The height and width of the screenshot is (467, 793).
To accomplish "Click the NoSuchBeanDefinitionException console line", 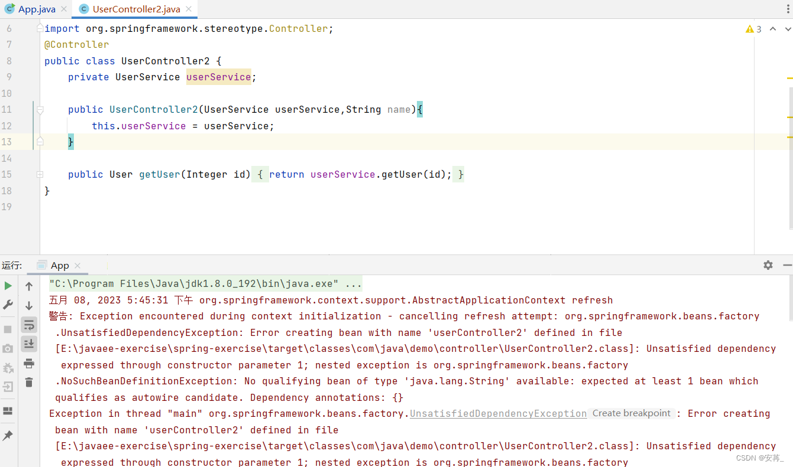I will coord(407,381).
